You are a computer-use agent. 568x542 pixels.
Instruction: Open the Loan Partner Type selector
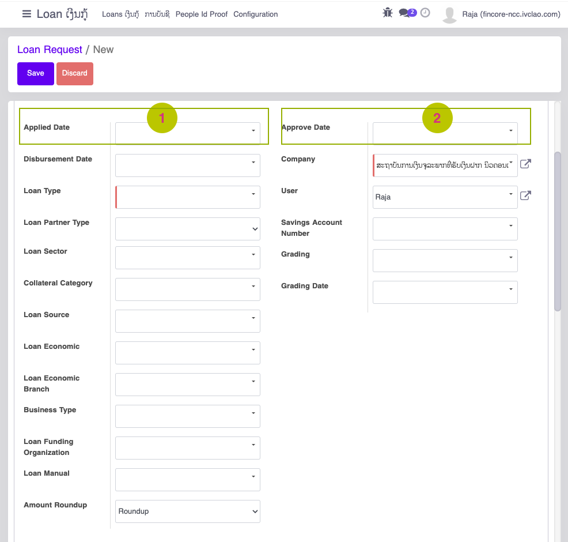[x=187, y=229]
